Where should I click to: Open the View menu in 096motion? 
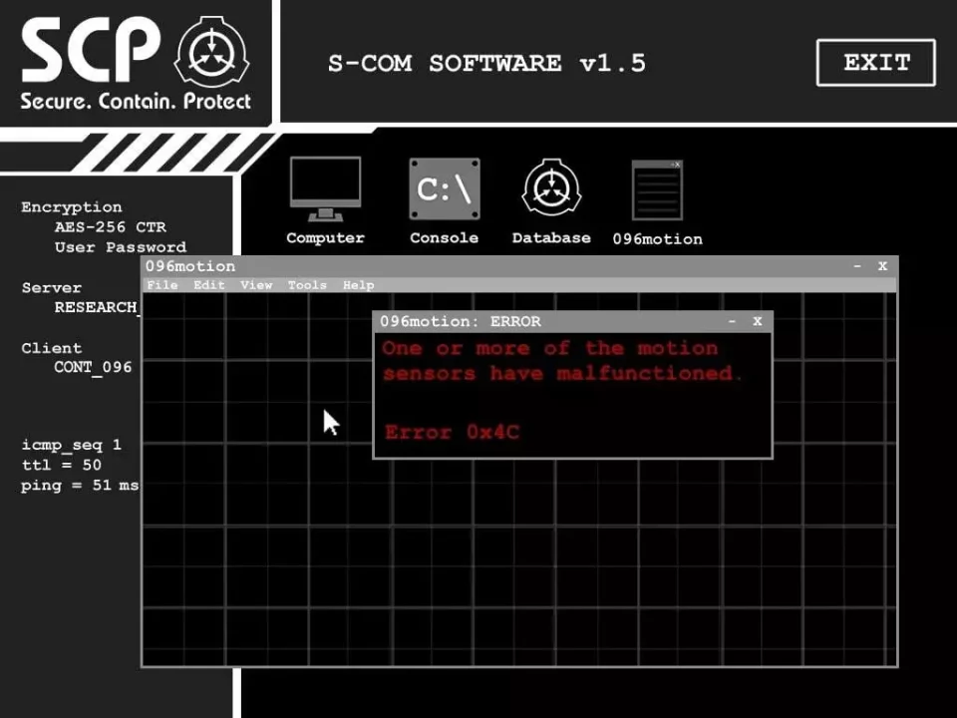click(256, 285)
